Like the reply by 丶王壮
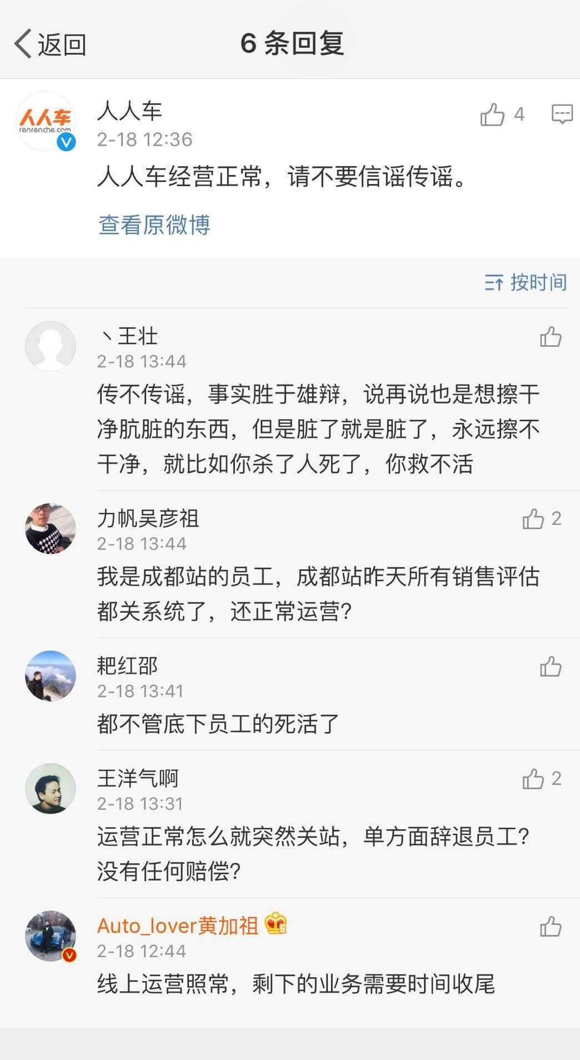This screenshot has width=580, height=1060. point(551,337)
